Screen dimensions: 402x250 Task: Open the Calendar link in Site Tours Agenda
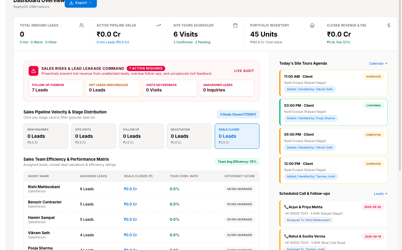click(x=378, y=63)
